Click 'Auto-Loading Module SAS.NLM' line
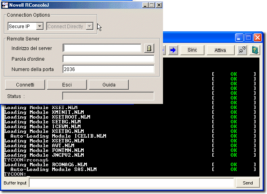This screenshot has height=194, width=267. point(54,169)
